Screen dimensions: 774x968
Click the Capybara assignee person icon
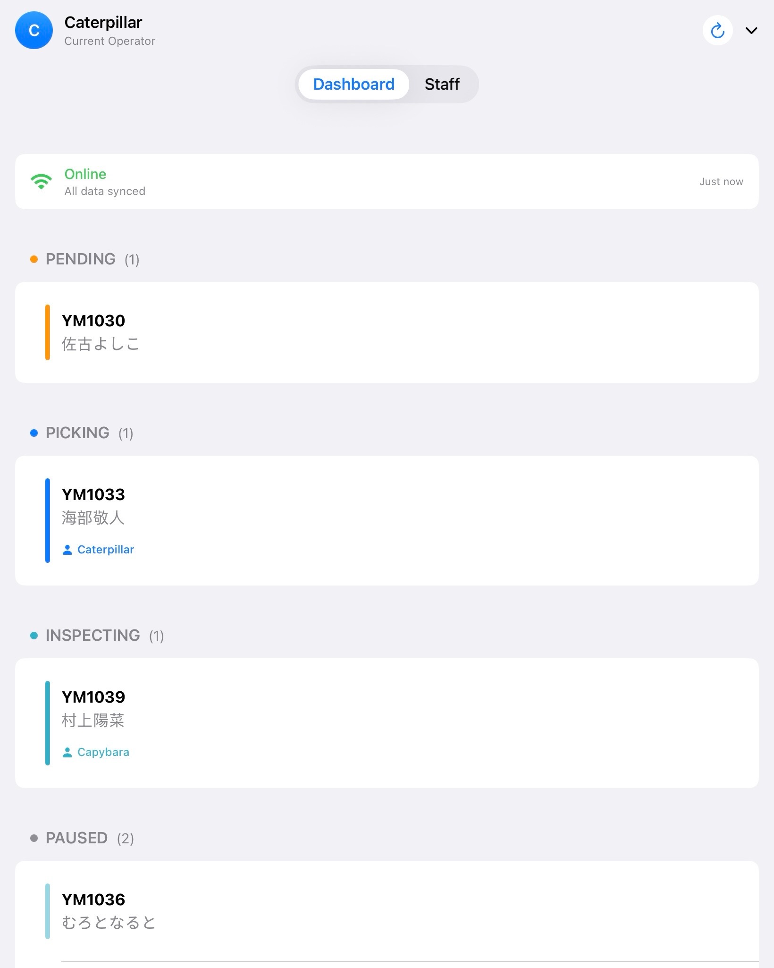[67, 752]
